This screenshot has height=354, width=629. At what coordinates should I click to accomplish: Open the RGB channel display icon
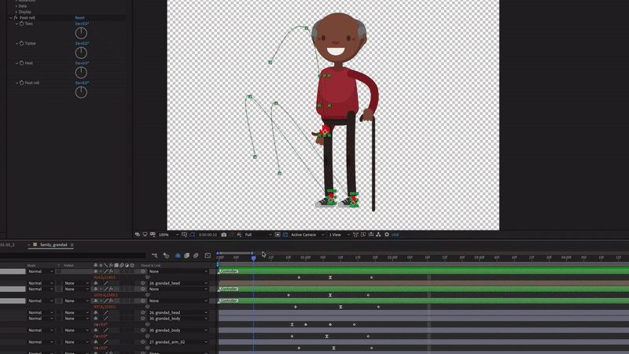(239, 234)
